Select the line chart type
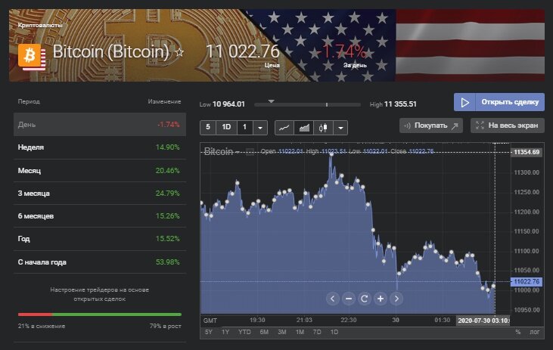 pos(284,128)
